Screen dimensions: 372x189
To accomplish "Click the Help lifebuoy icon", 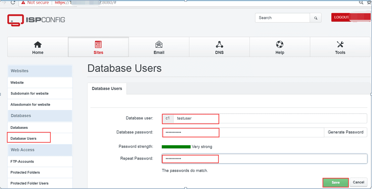I will pos(280,44).
